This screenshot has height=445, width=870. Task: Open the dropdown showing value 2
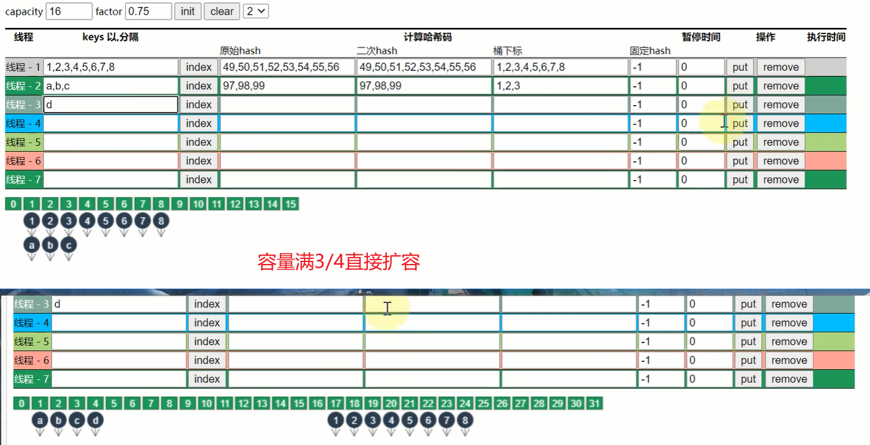point(256,11)
